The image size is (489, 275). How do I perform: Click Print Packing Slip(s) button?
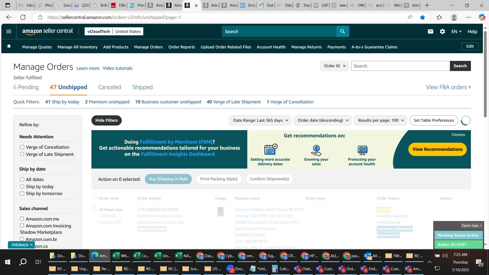click(219, 179)
